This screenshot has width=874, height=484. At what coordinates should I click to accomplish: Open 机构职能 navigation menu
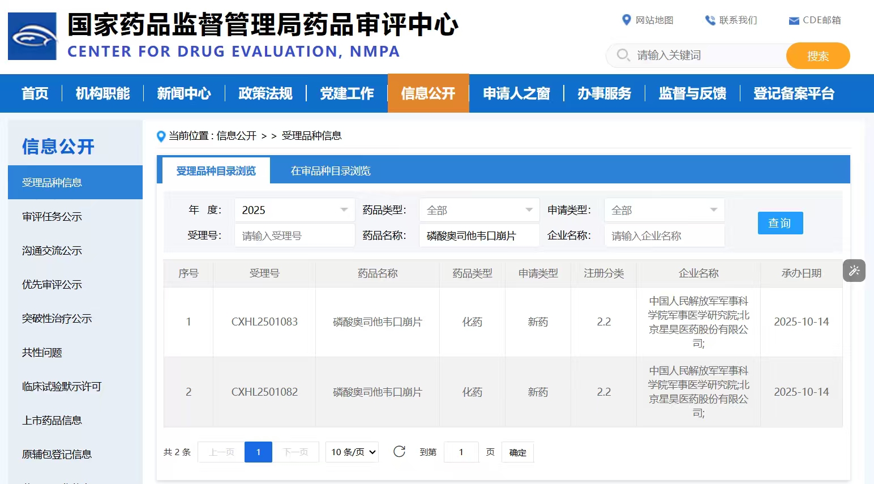103,93
